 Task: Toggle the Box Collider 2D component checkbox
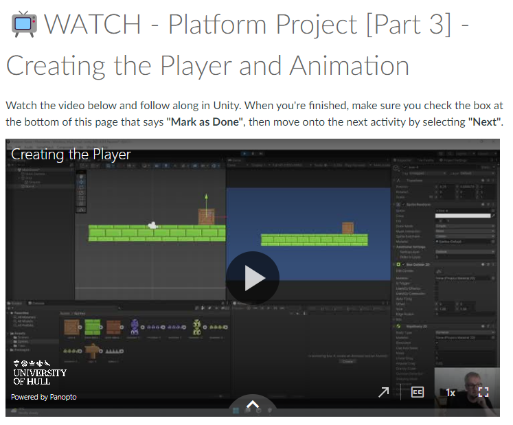point(404,264)
